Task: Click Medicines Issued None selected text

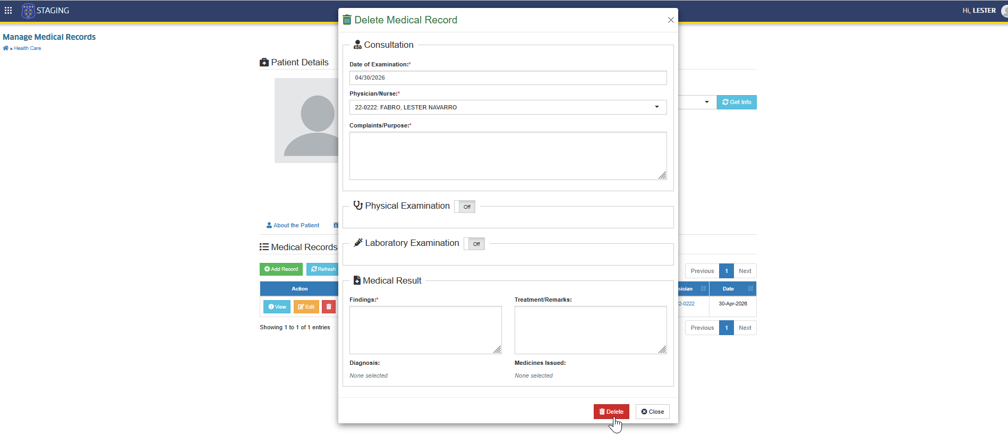Action: coord(534,375)
